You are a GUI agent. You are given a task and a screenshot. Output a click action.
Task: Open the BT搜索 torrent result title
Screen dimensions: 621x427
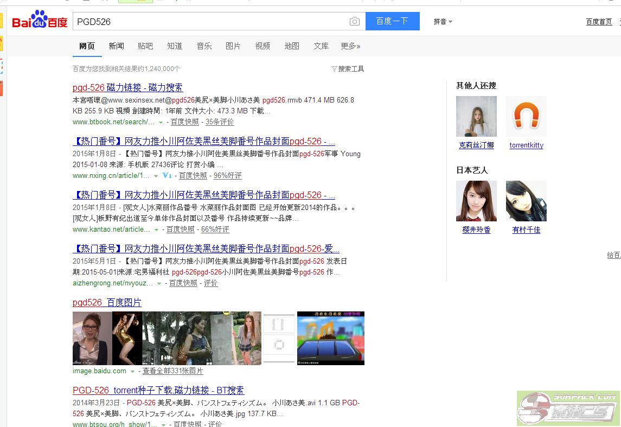[158, 390]
